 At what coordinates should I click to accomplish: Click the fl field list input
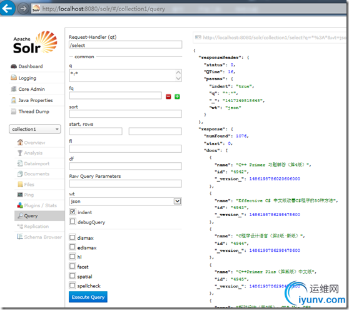(125, 148)
